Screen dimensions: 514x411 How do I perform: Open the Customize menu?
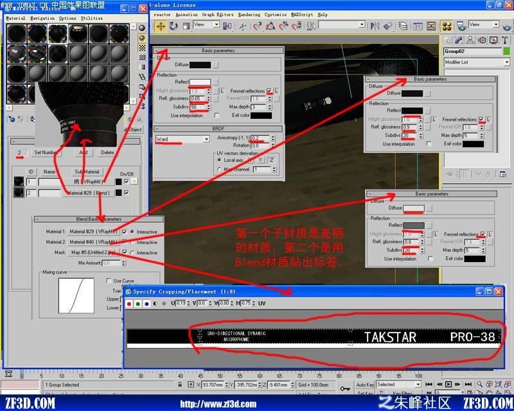click(x=276, y=15)
